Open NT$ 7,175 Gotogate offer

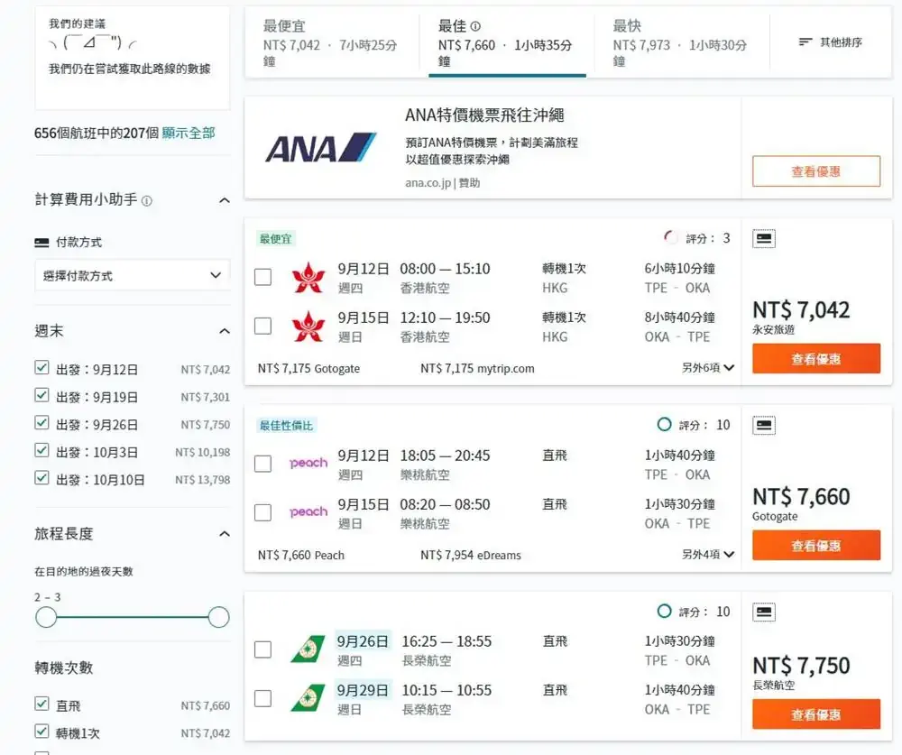click(x=308, y=368)
